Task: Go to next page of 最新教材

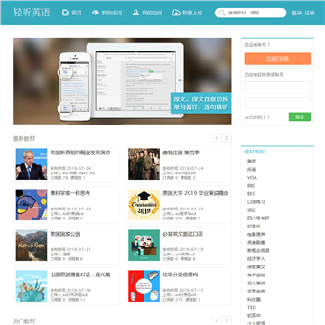Action: [227, 138]
